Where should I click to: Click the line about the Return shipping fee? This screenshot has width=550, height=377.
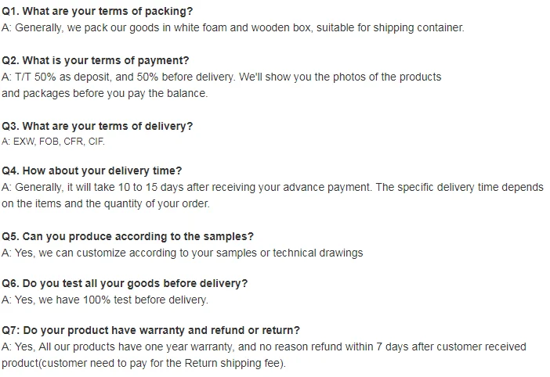pyautogui.click(x=143, y=363)
